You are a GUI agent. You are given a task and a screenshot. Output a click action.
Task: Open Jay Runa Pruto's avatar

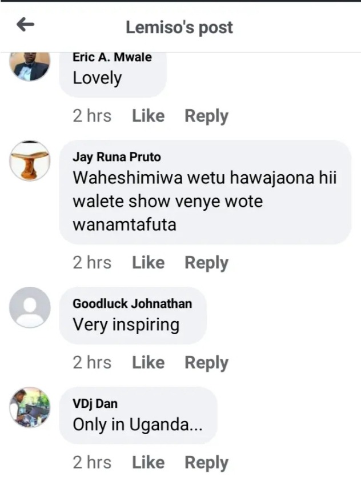click(x=30, y=161)
